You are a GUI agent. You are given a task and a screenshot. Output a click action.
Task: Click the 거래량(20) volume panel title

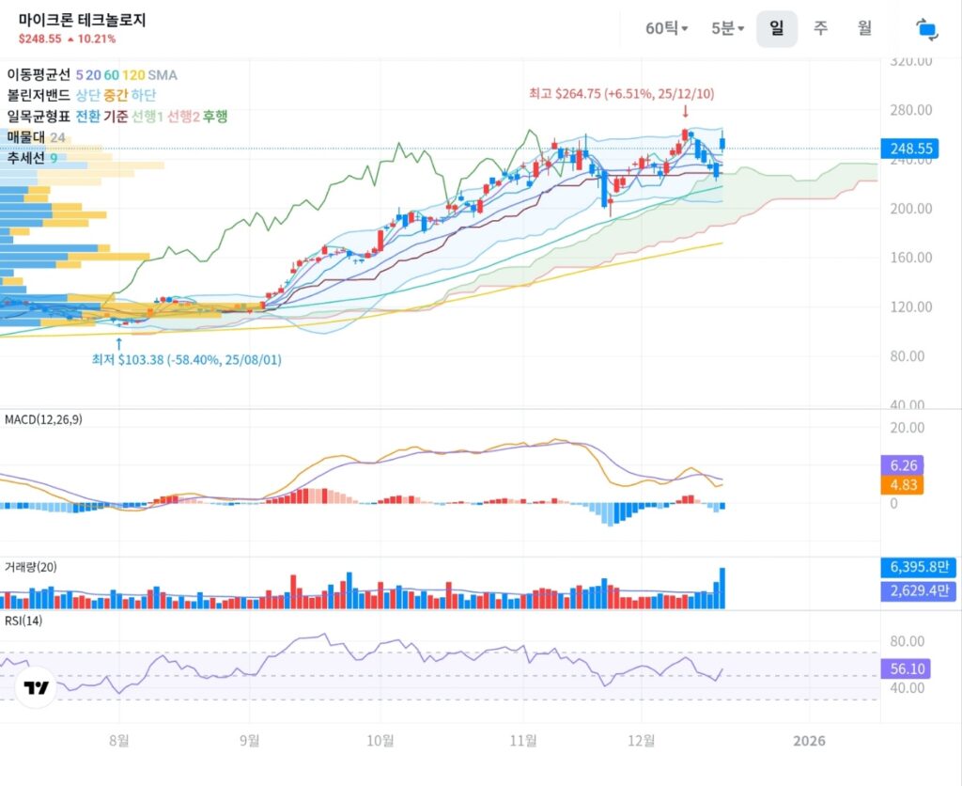[31, 567]
